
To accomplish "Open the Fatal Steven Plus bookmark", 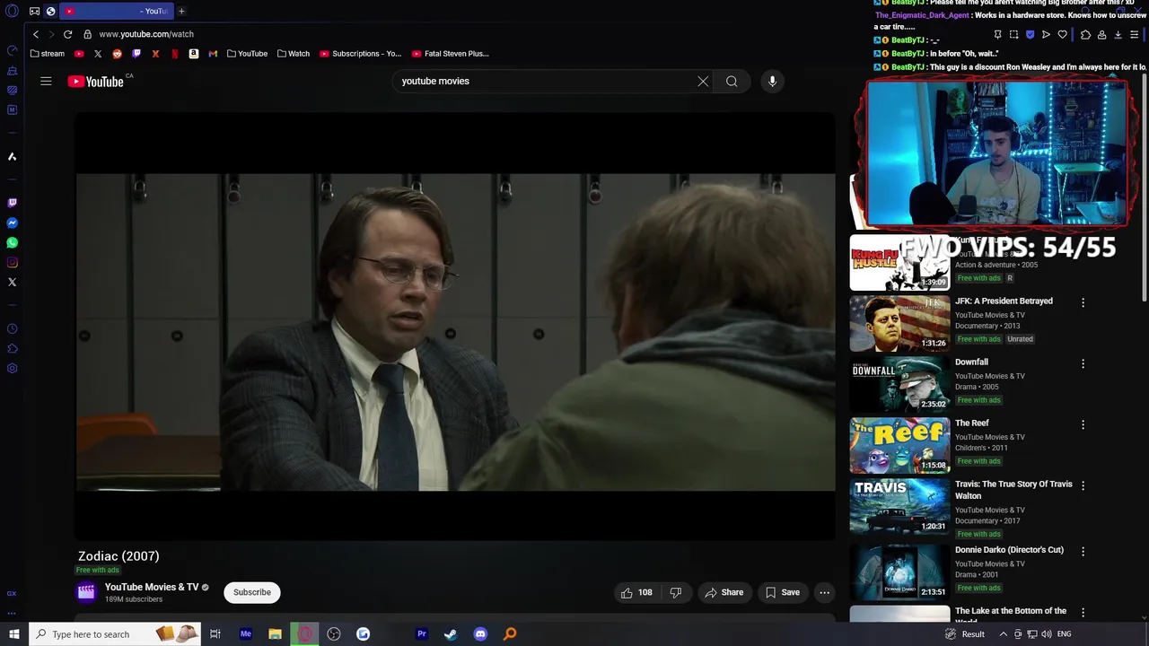I will coord(450,54).
